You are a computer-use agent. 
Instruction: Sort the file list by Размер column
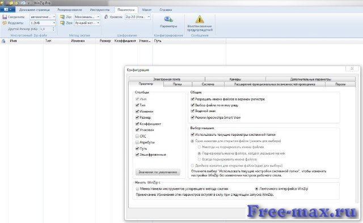[x=105, y=41]
